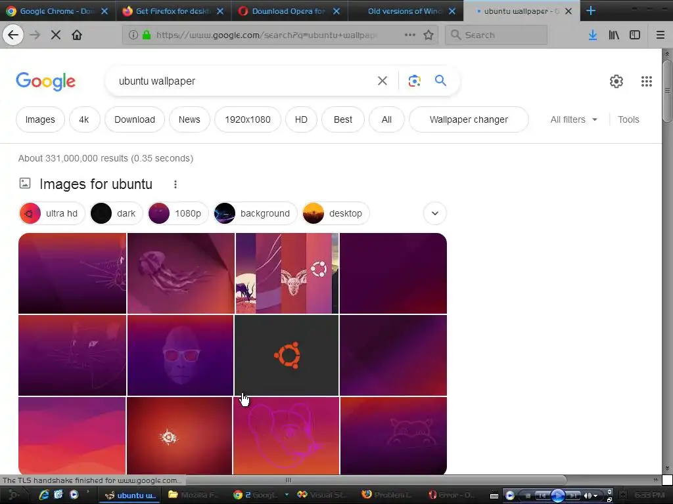The image size is (673, 504).
Task: Choose the dark image chip
Action: (116, 213)
